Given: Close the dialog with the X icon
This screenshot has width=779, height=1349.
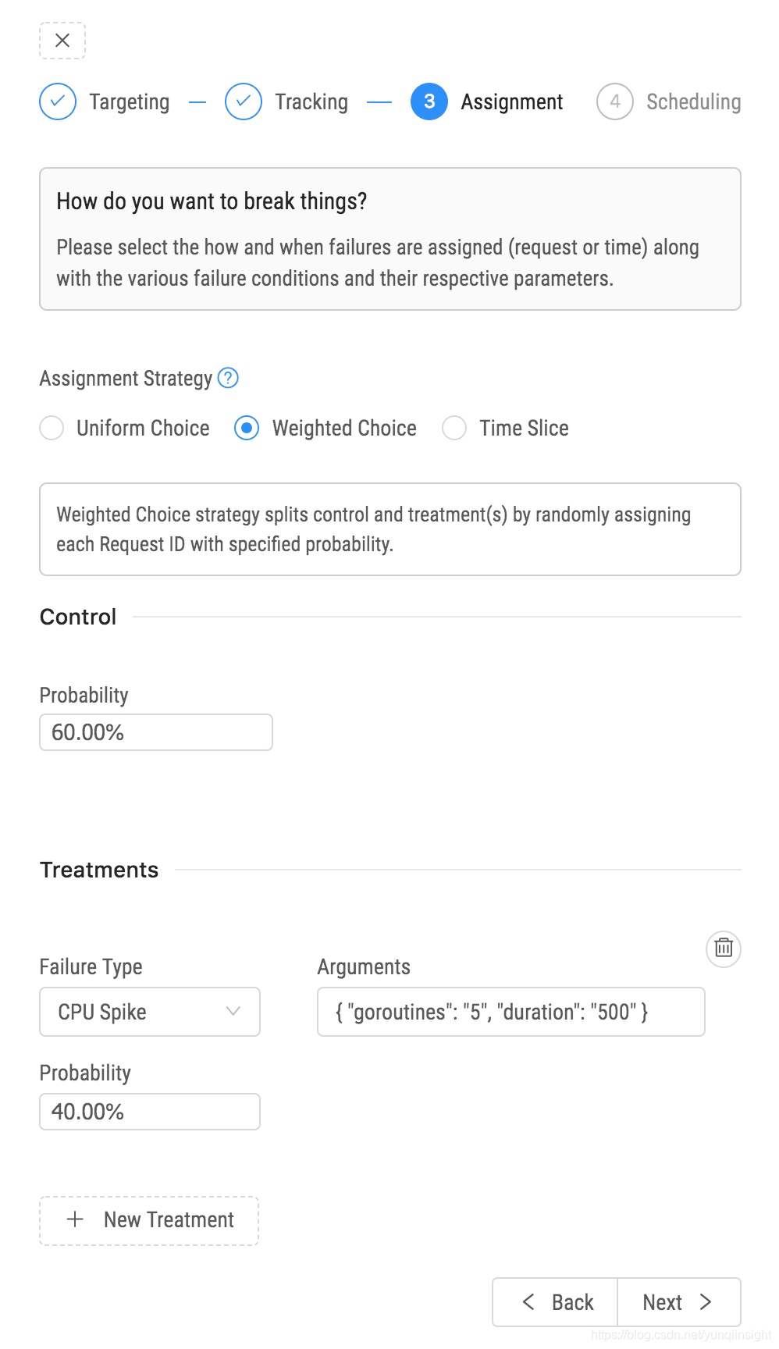Looking at the screenshot, I should pos(62,41).
